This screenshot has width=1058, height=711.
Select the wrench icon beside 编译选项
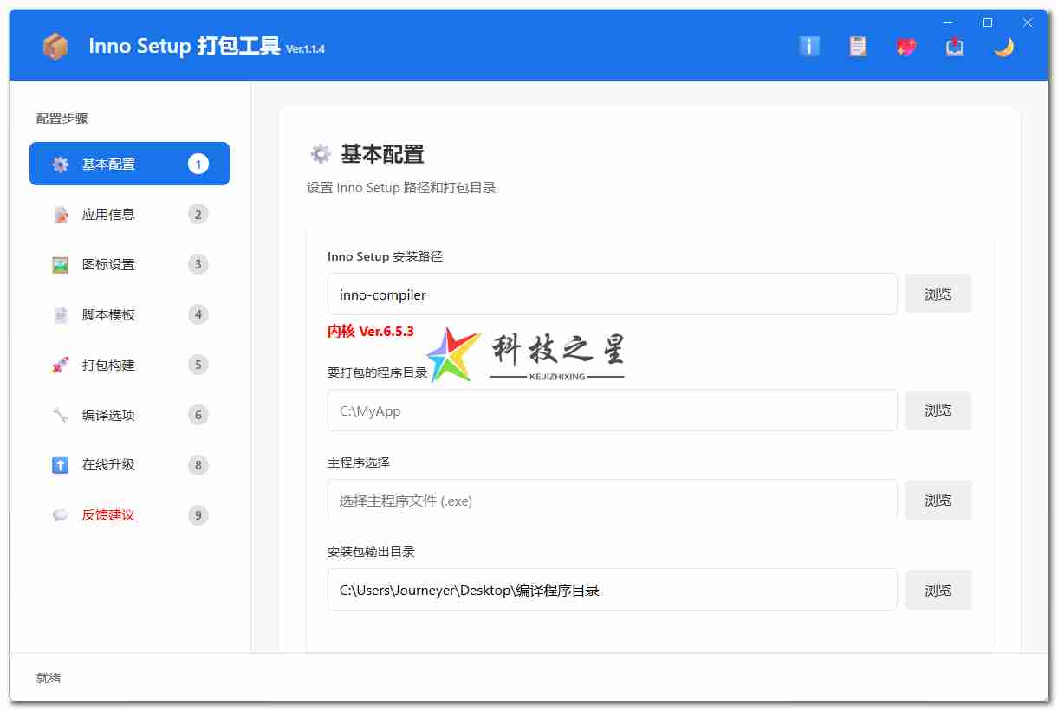[60, 415]
